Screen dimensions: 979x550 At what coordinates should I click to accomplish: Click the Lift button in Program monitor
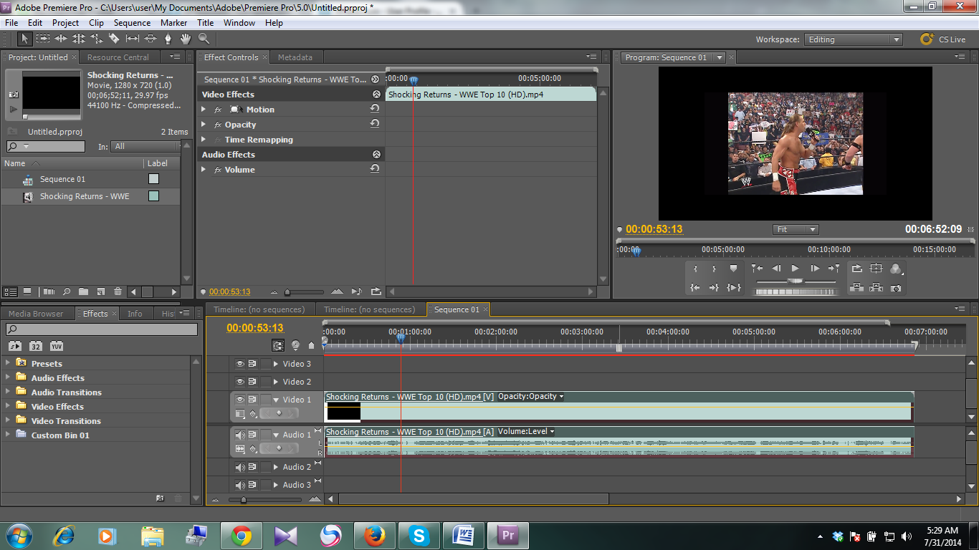click(857, 287)
